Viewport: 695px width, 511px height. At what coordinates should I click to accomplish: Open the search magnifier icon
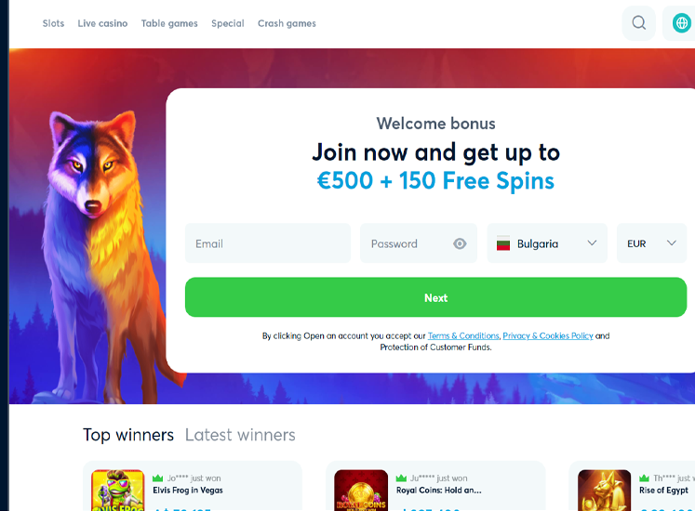click(x=638, y=22)
